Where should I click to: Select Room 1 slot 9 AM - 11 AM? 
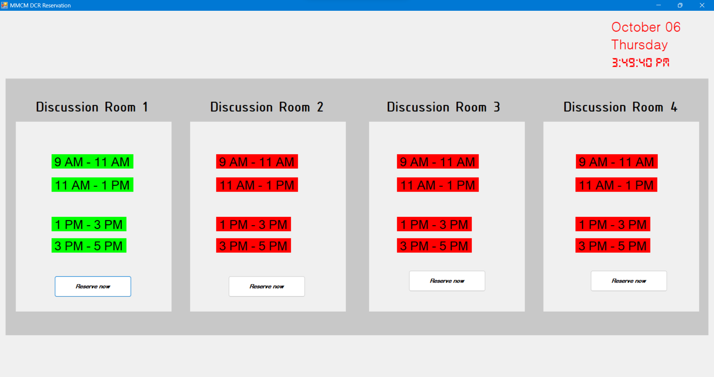(92, 162)
